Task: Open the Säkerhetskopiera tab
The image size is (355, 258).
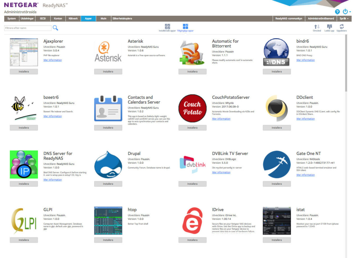Action: click(122, 19)
